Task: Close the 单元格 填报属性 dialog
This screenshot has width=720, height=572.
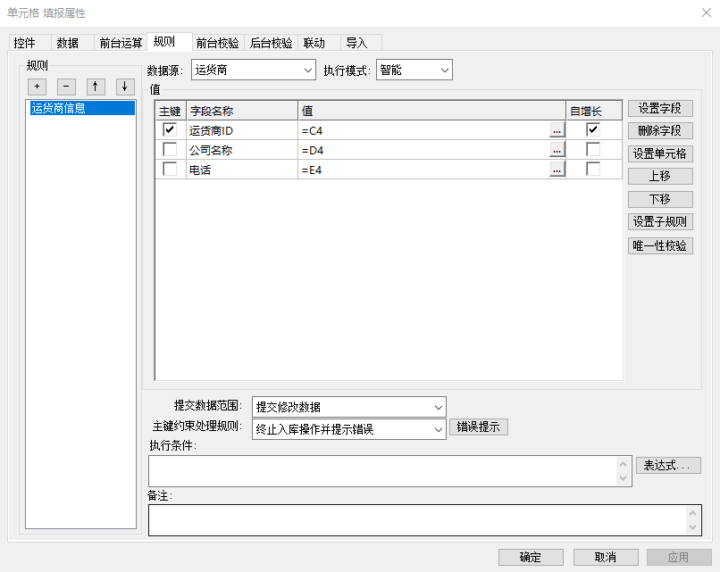Action: tap(699, 12)
